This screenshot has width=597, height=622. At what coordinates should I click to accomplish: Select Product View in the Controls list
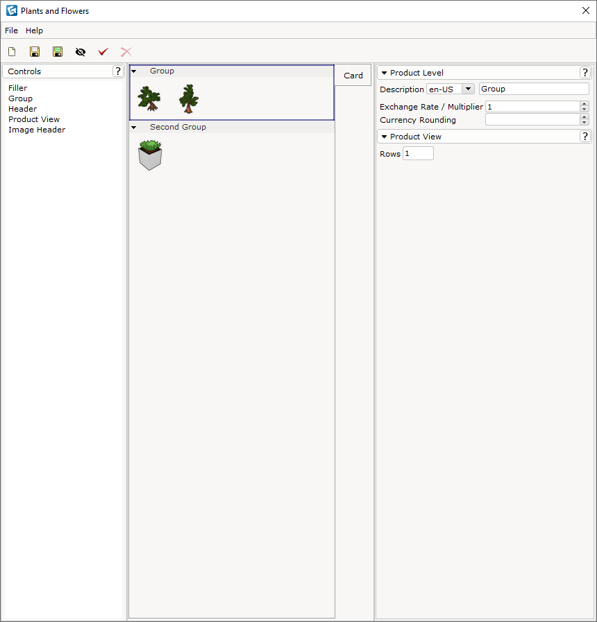pyautogui.click(x=34, y=119)
